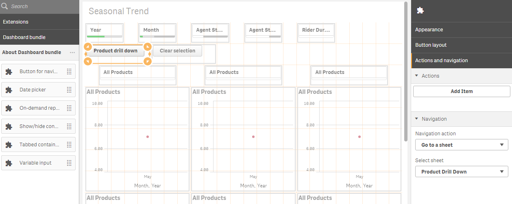
Task: Open About Dashboard bundle ellipsis menu
Action: pyautogui.click(x=72, y=52)
